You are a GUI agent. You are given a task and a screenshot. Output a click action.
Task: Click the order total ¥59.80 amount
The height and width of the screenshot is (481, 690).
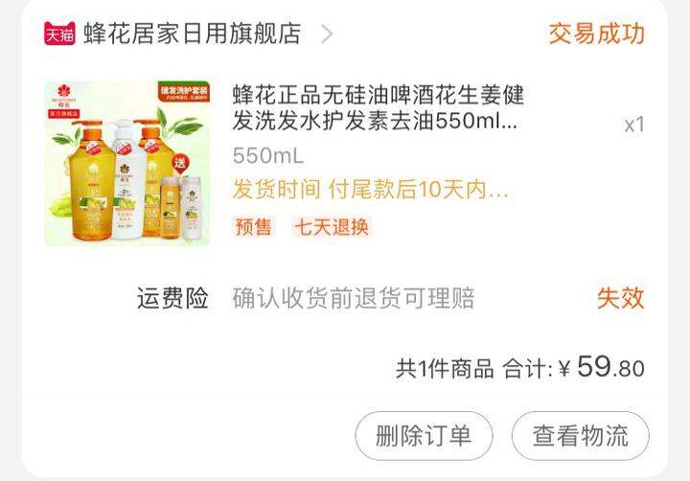(x=602, y=367)
